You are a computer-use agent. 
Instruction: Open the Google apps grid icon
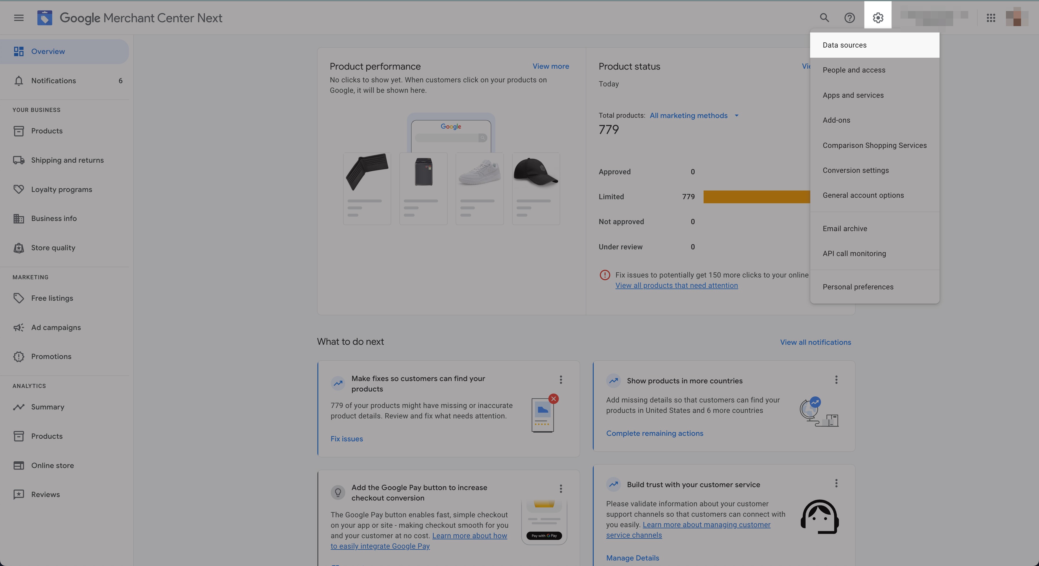pos(991,18)
